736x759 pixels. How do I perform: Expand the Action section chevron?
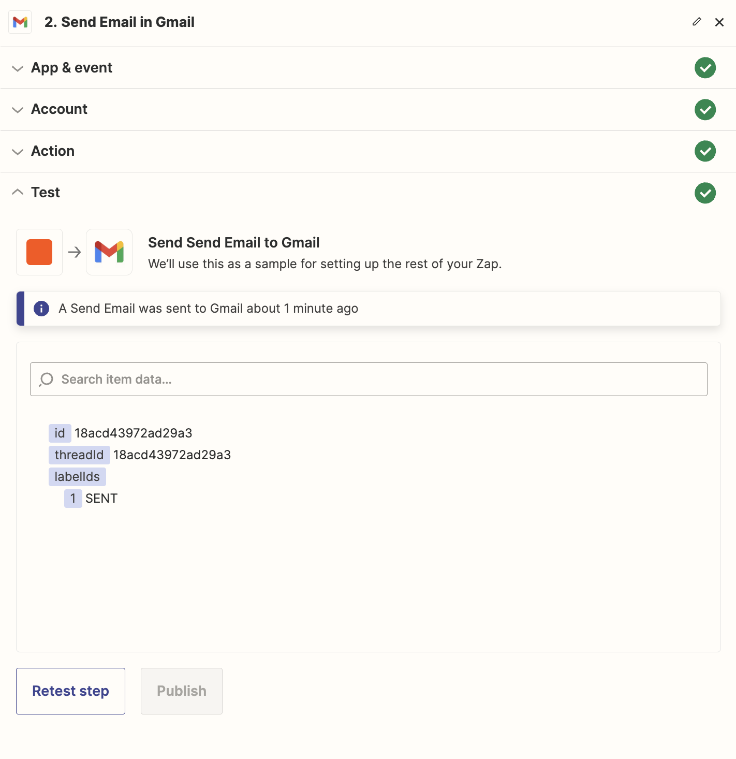18,152
